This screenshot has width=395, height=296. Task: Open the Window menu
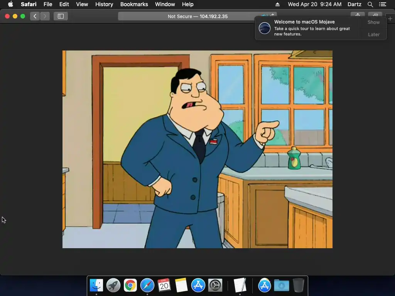[165, 4]
